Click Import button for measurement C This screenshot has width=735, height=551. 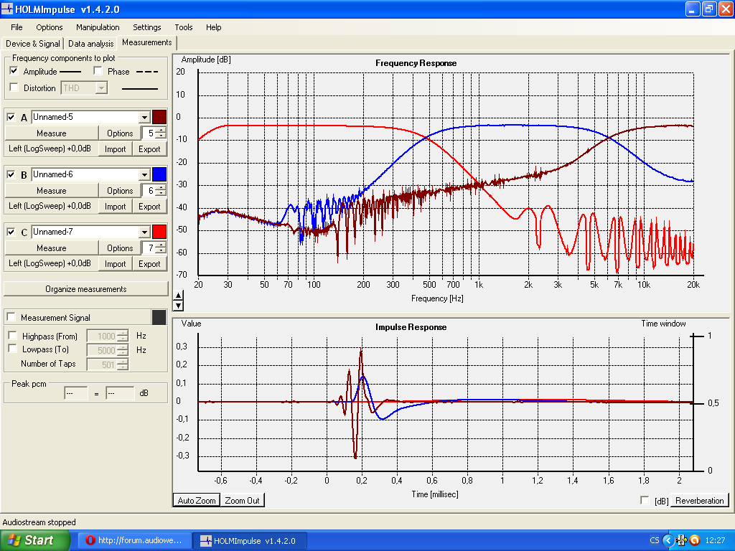coord(116,264)
